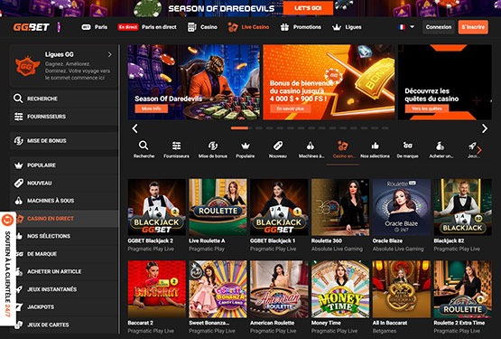Open Fournisseurs in the left sidebar
Viewport: 501px width, 339px height.
click(x=63, y=117)
